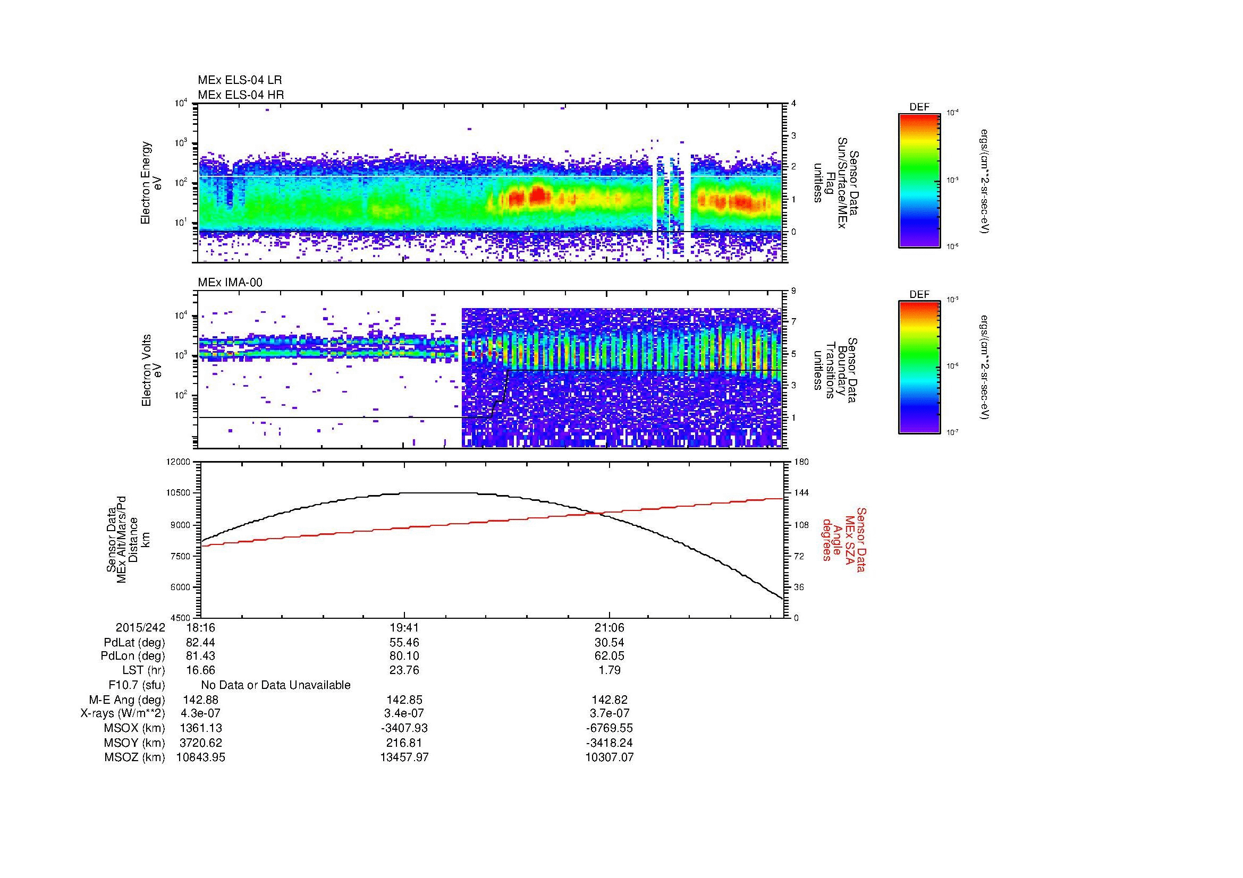Click the top DEF color bar
Image resolution: width=1243 pixels, height=878 pixels.
[919, 180]
